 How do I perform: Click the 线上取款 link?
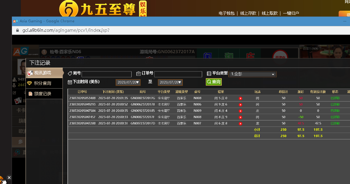(x=270, y=13)
